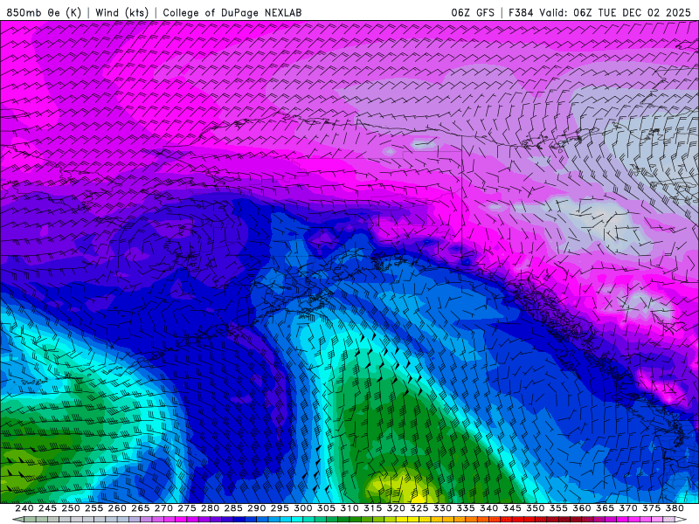Click the 'F384' forecast hour label

[521, 12]
